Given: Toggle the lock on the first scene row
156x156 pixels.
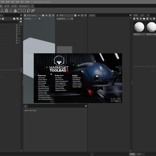Looking at the screenshot, I should click(17, 25).
